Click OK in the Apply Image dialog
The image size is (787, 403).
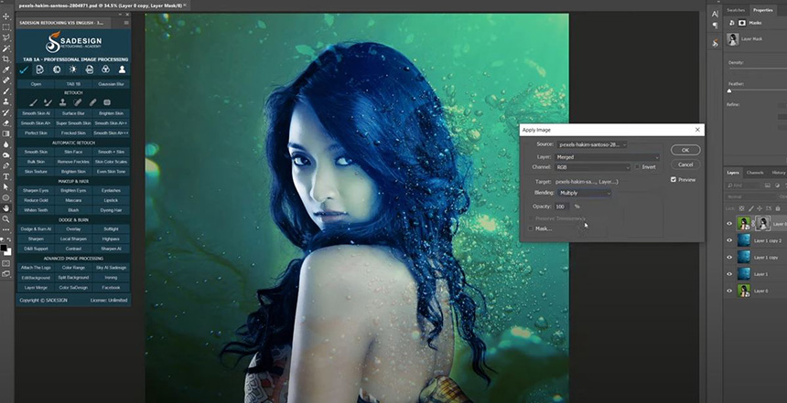[x=685, y=150]
